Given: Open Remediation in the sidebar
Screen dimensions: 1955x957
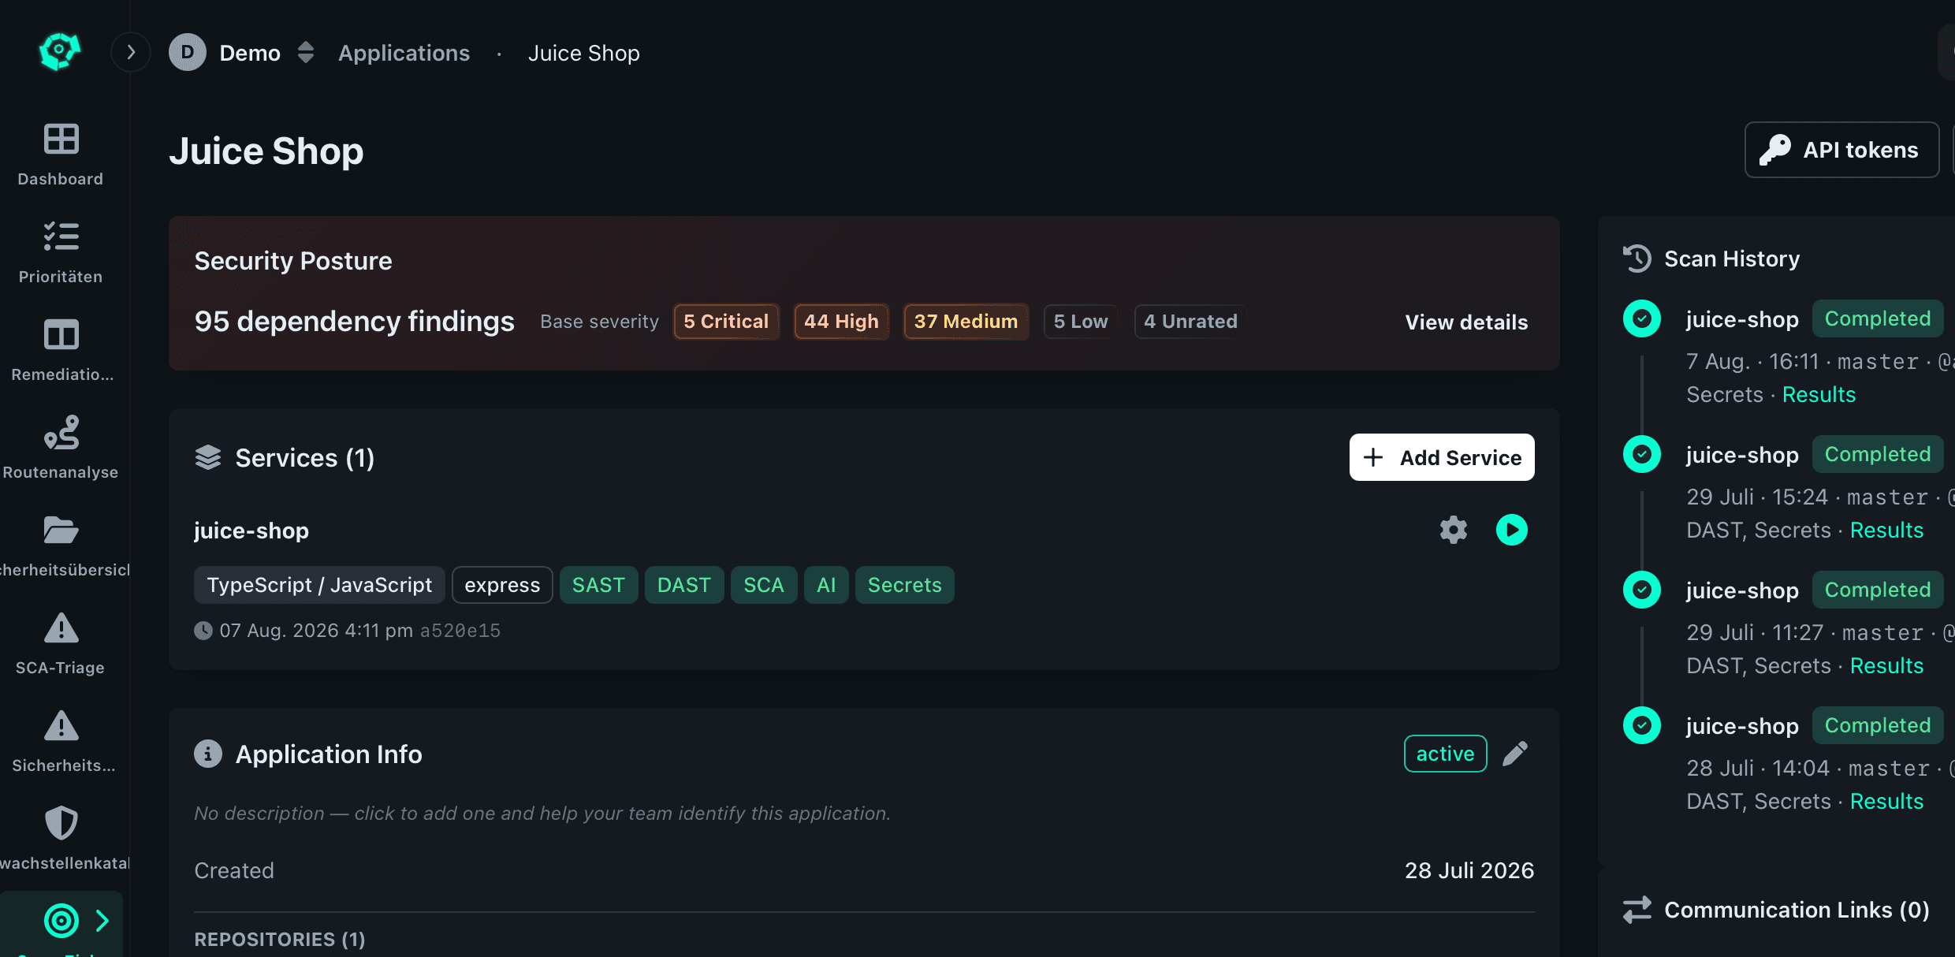Looking at the screenshot, I should pos(61,351).
